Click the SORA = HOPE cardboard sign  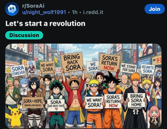tap(33, 103)
